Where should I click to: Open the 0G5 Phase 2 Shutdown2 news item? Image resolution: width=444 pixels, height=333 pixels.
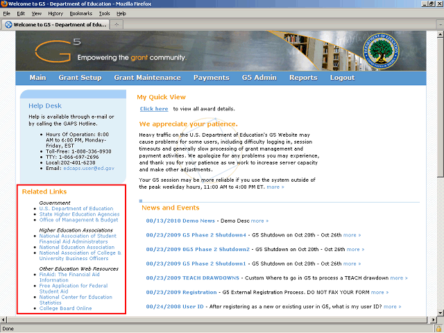pos(198,250)
